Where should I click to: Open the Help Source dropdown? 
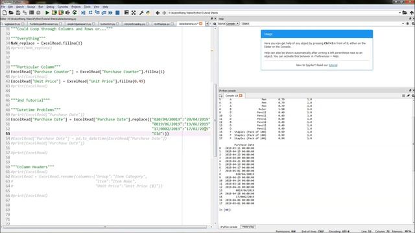pos(232,23)
